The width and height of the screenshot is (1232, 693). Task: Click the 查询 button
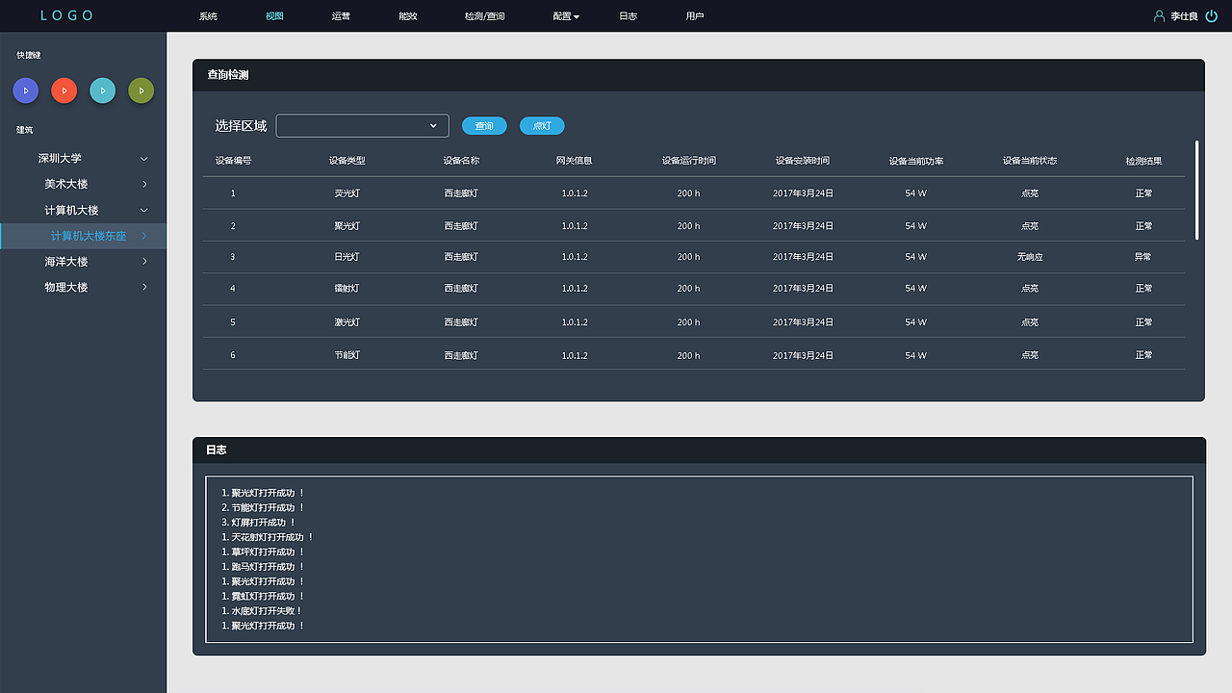pyautogui.click(x=484, y=126)
